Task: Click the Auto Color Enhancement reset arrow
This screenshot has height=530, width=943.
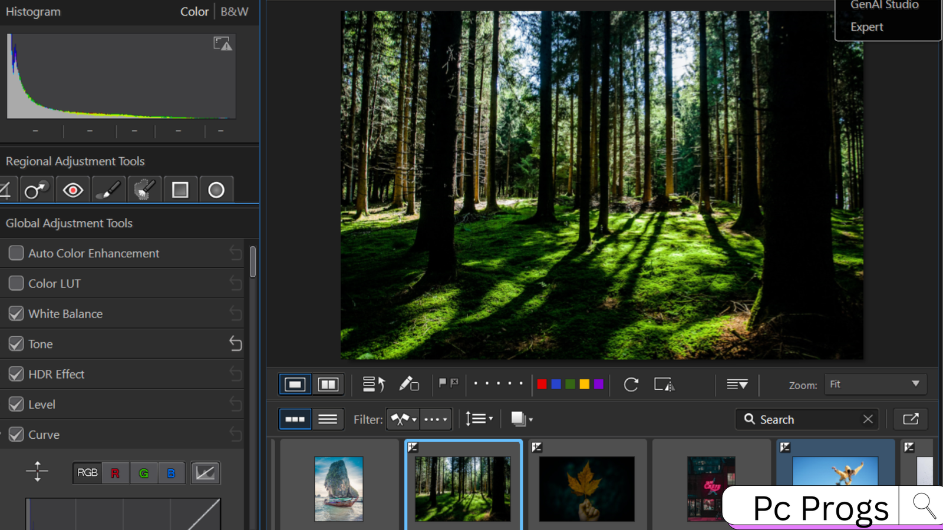Action: point(235,253)
